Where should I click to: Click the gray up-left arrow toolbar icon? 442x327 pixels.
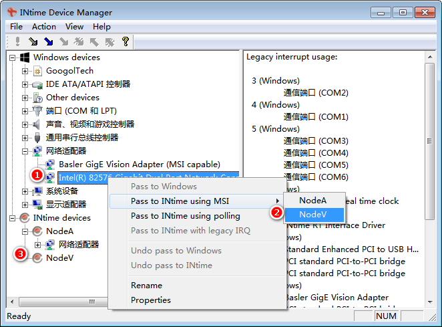94,41
